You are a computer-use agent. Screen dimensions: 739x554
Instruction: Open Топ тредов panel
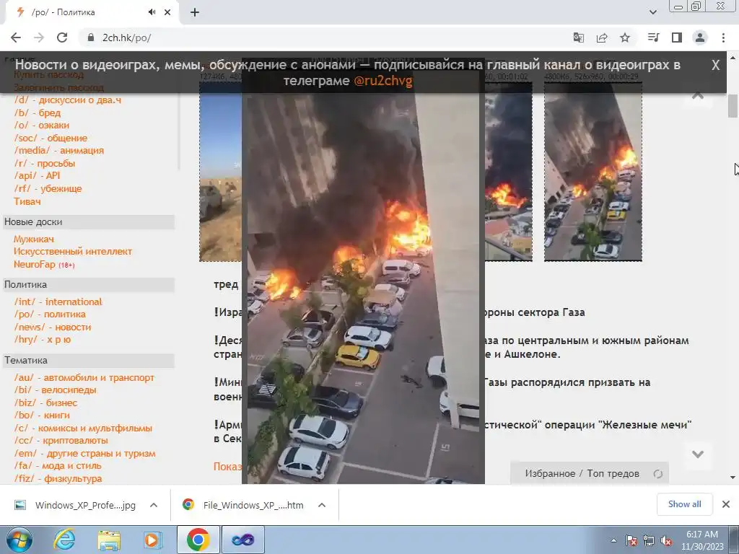click(x=613, y=473)
